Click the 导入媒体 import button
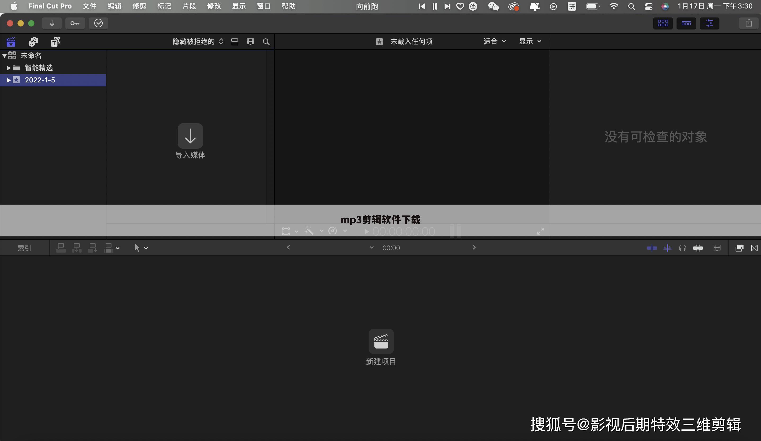The height and width of the screenshot is (441, 761). click(x=190, y=136)
